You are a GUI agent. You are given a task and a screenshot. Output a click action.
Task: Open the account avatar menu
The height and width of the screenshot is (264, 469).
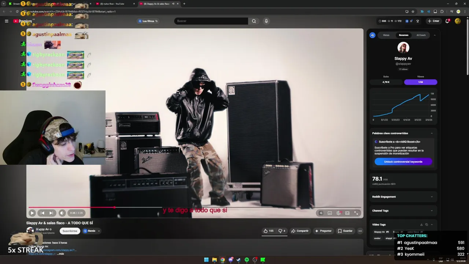click(458, 21)
